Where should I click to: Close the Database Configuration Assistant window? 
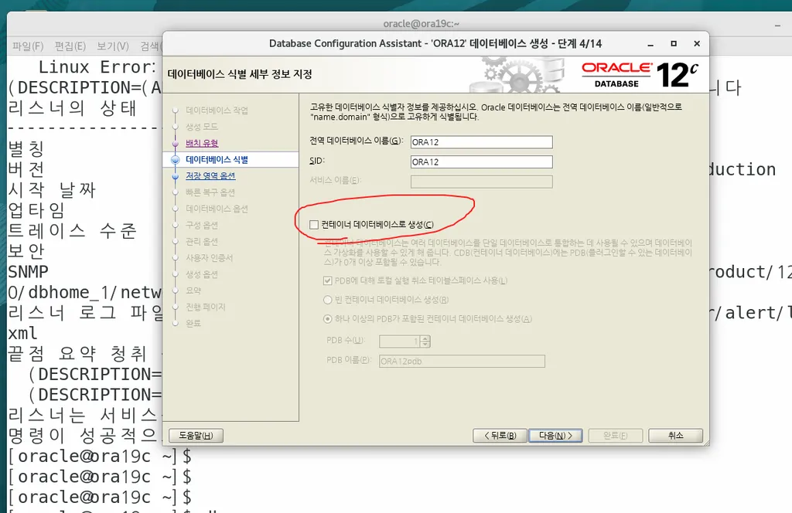697,44
